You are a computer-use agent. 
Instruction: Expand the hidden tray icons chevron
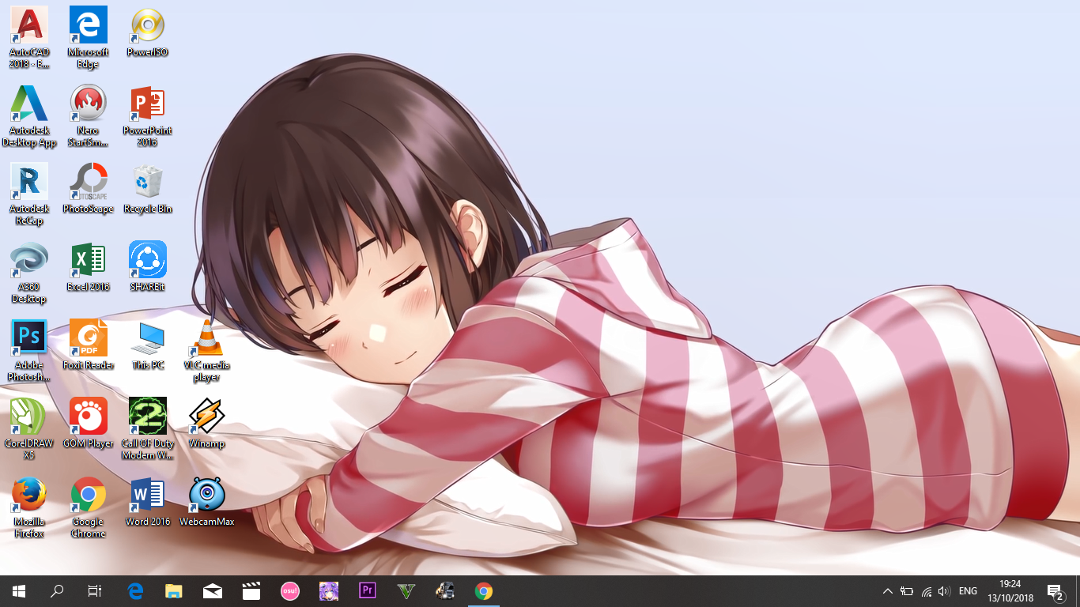point(887,591)
